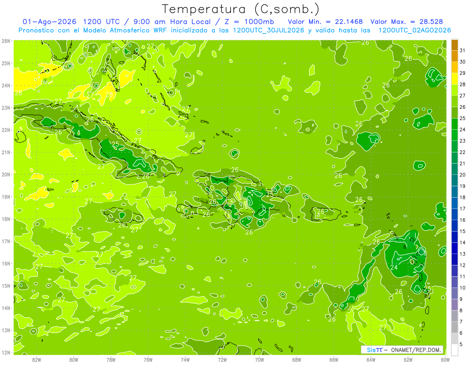473x365 pixels.
Task: Click the '24' contour label on the map
Action: click(394, 267)
